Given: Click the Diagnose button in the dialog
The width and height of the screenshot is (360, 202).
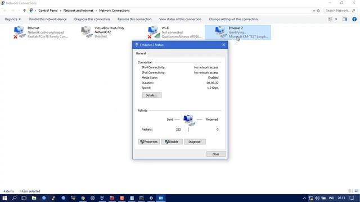Looking at the screenshot, I should (195, 142).
